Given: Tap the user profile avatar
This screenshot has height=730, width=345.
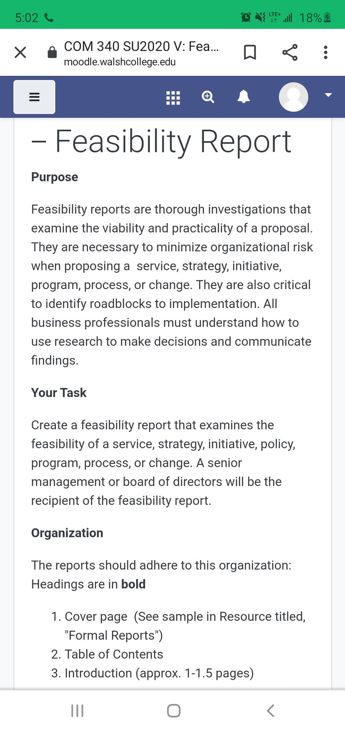Looking at the screenshot, I should (x=293, y=97).
